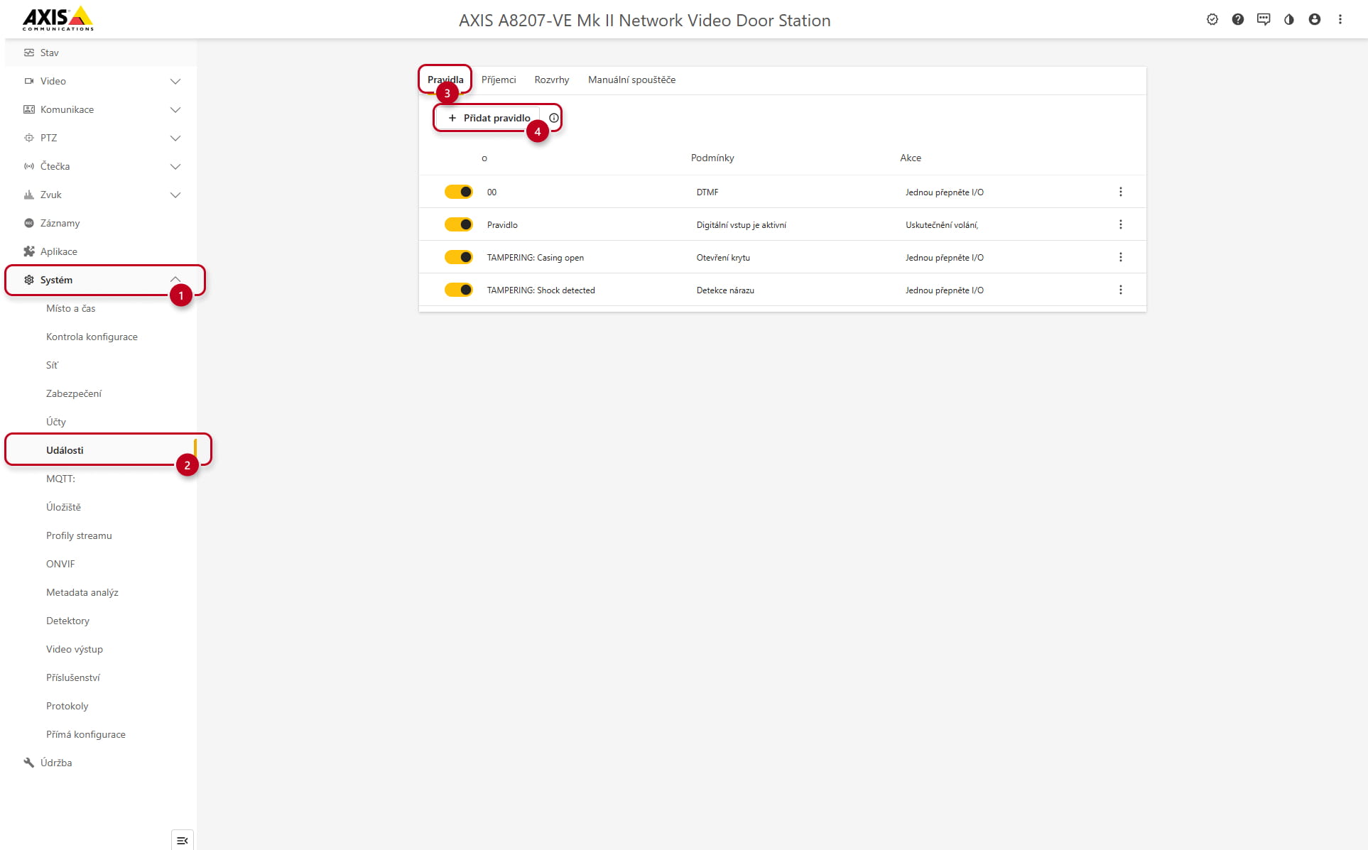Image resolution: width=1368 pixels, height=850 pixels.
Task: Switch to the Příjemci tab
Action: [499, 80]
